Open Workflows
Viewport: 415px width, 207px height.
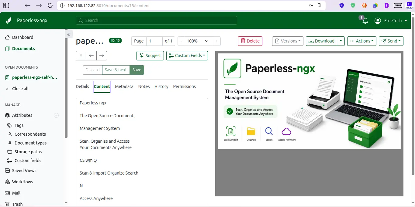tap(22, 182)
